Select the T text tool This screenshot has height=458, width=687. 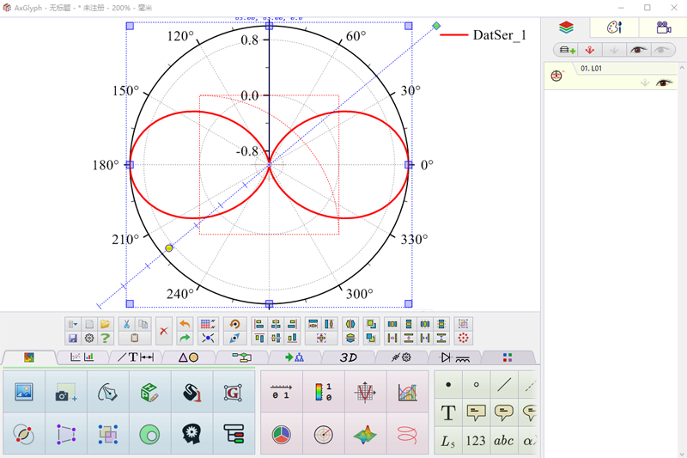(447, 412)
